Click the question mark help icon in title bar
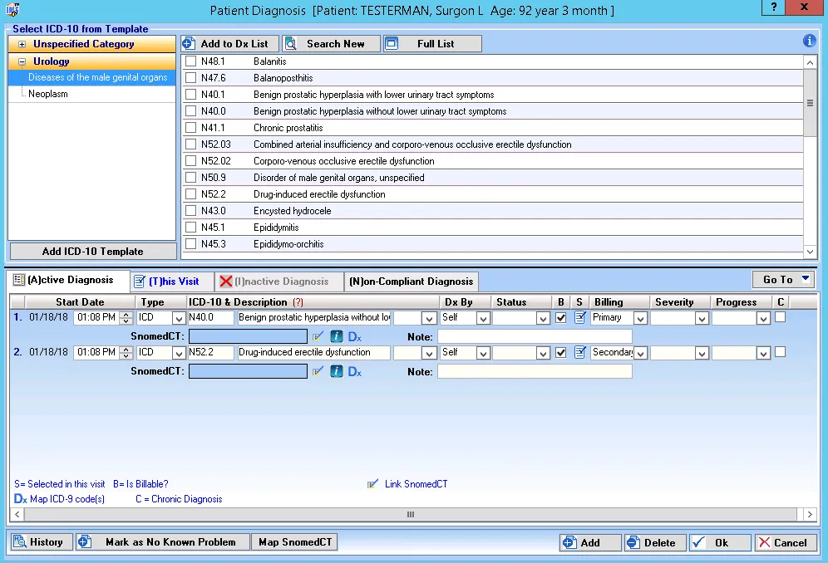Image resolution: width=828 pixels, height=563 pixels. point(775,8)
